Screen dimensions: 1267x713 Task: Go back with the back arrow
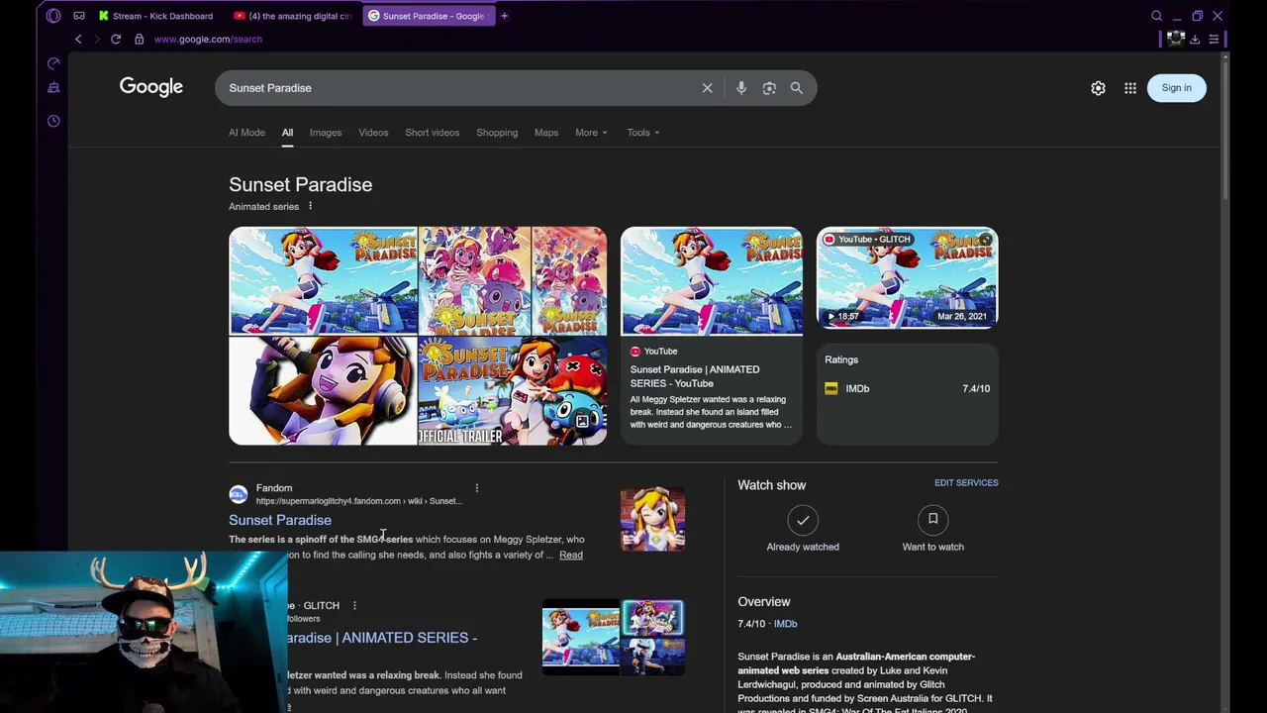click(x=78, y=39)
